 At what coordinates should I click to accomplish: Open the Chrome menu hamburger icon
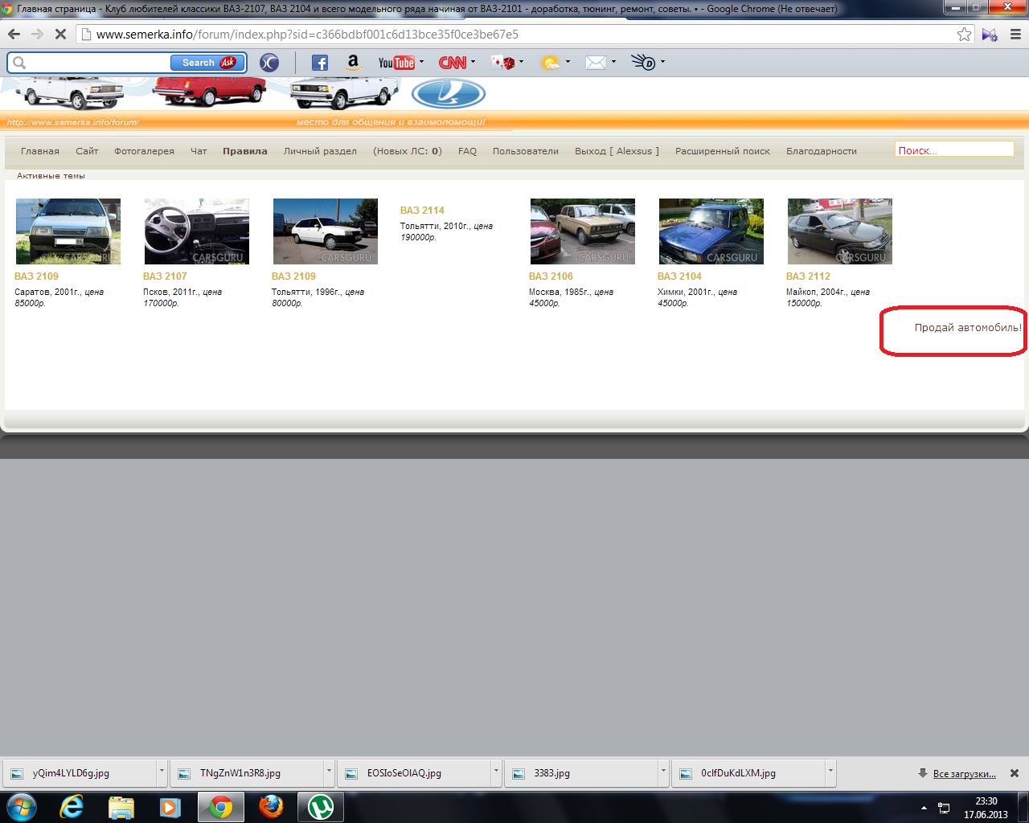point(1015,35)
